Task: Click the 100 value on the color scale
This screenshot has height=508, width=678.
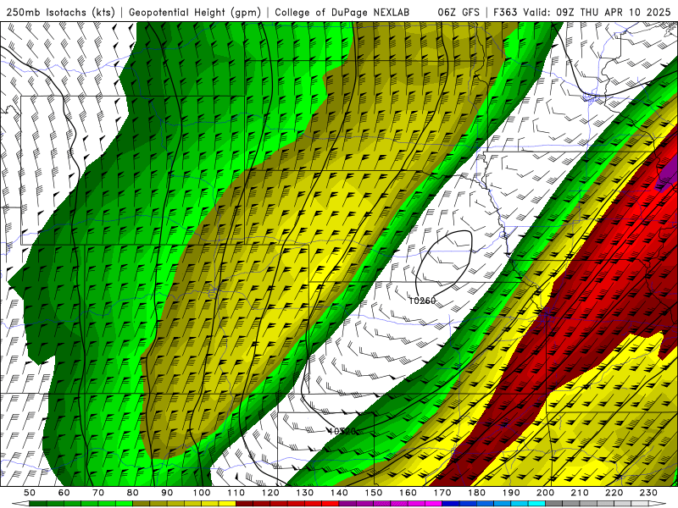Action: [x=202, y=493]
